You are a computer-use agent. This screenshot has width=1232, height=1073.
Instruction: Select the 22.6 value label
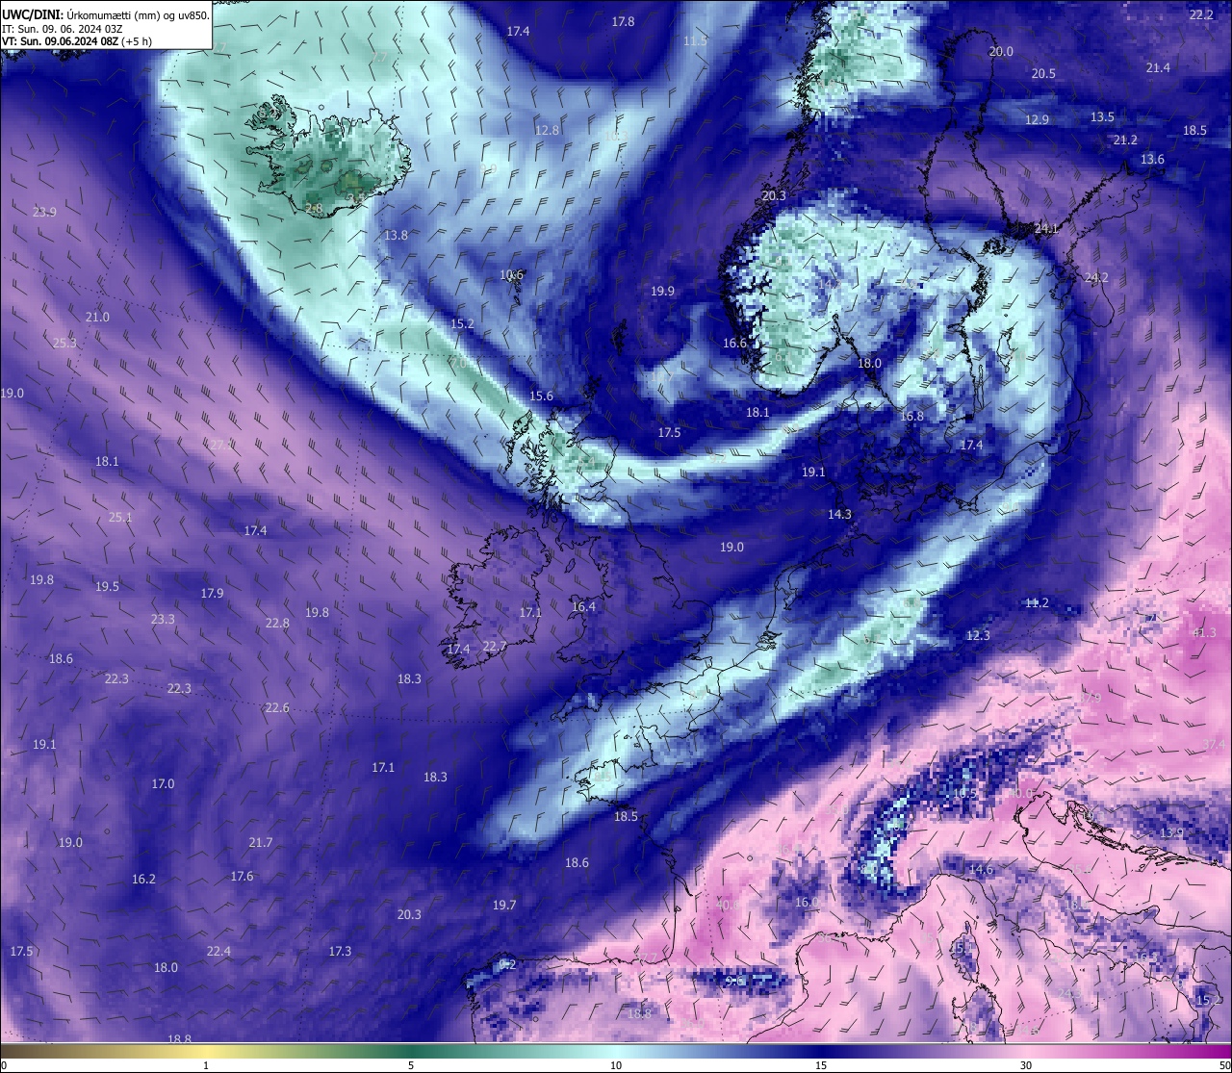click(x=277, y=707)
